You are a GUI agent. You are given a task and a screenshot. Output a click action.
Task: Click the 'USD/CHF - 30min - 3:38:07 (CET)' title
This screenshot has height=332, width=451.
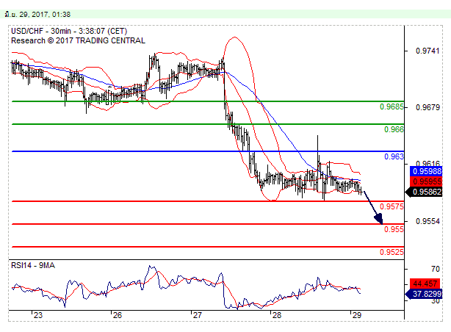[69, 31]
